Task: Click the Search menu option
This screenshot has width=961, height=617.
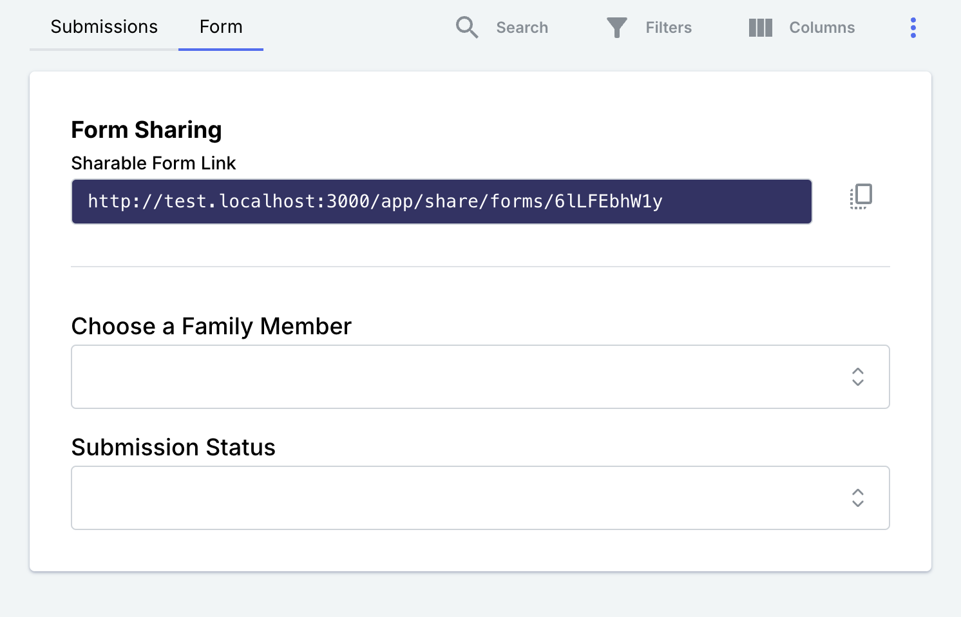Action: point(522,28)
